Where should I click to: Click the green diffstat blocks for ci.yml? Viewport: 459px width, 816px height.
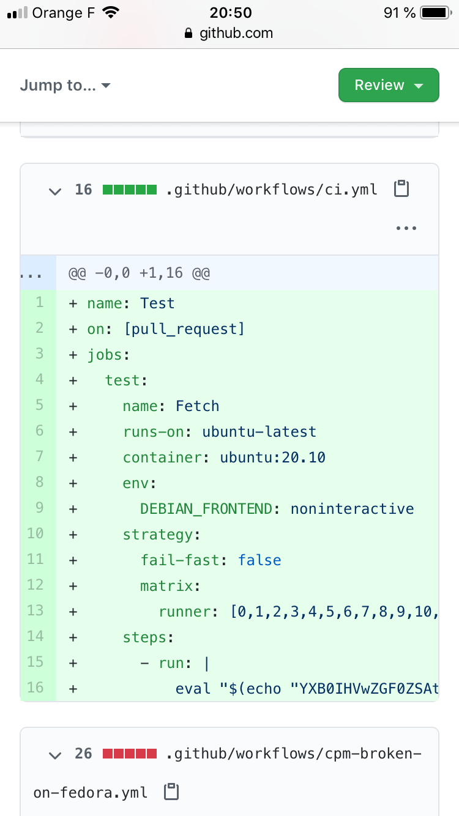pos(130,190)
